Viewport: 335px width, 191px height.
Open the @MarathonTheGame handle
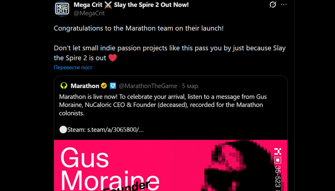(x=147, y=86)
